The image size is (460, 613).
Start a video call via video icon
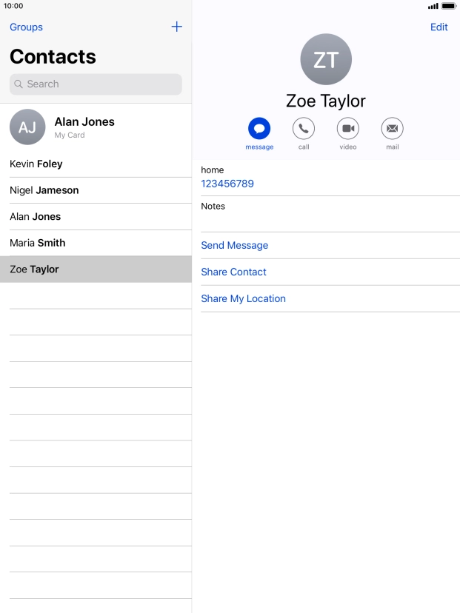[348, 129]
